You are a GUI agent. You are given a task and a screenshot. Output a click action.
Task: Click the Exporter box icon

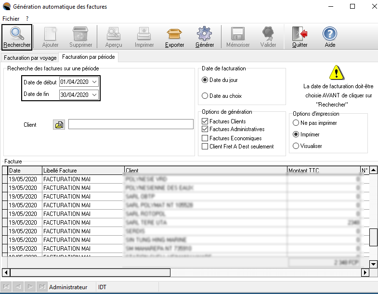pyautogui.click(x=175, y=34)
